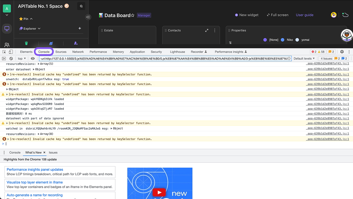Open the Contacts people icon in left rail
353x199 pixels.
(7, 45)
